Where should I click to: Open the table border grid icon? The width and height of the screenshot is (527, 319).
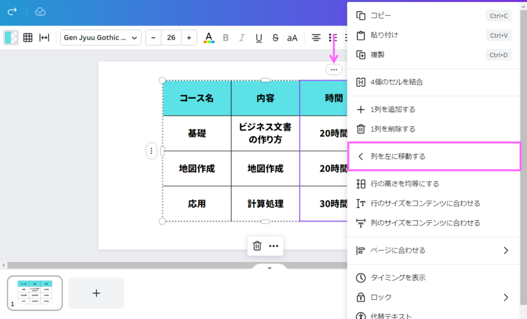point(28,38)
